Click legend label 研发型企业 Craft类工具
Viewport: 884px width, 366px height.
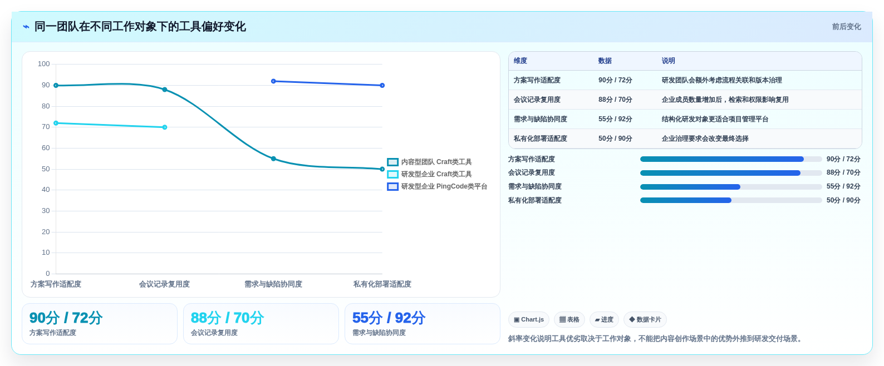[x=436, y=174]
